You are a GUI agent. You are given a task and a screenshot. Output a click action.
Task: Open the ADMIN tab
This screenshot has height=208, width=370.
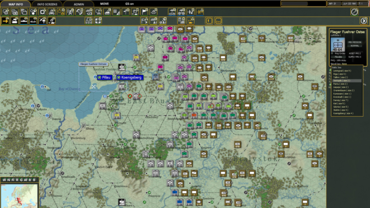[78, 4]
